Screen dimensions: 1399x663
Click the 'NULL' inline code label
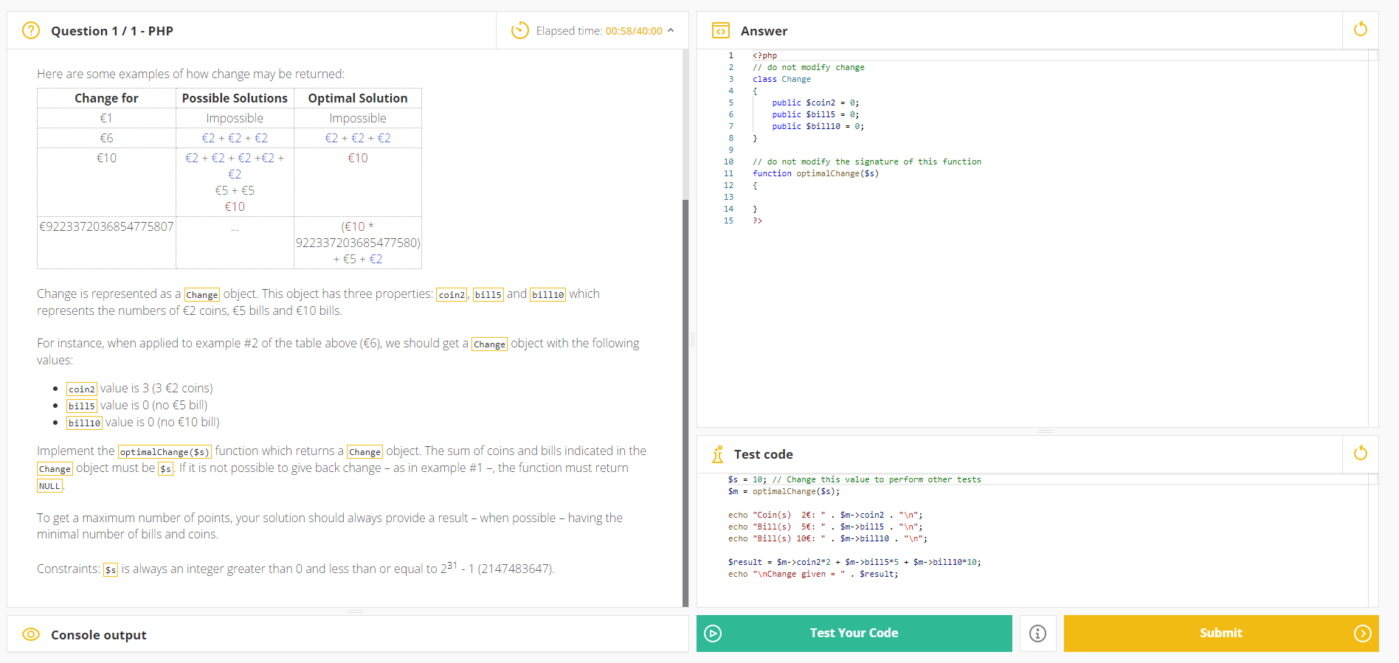point(49,486)
